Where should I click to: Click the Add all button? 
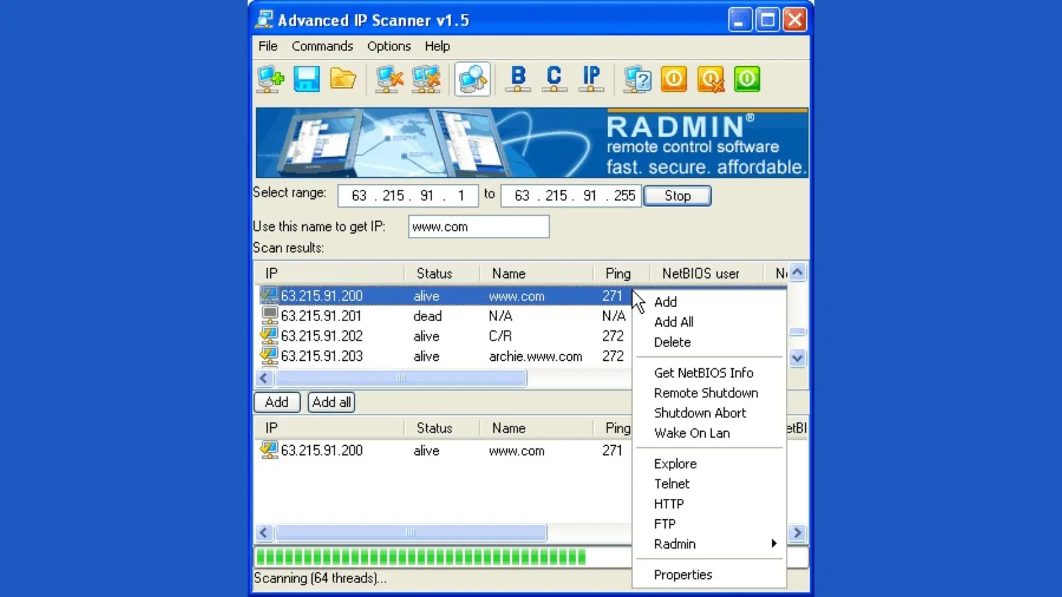(x=331, y=402)
